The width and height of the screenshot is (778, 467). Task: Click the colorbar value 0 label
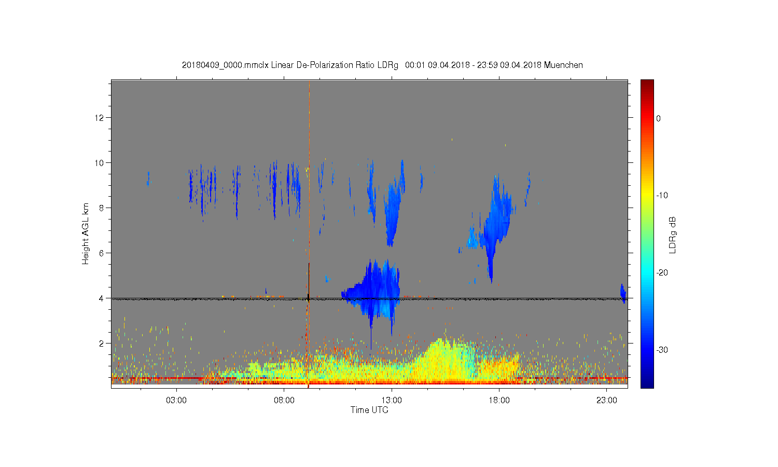pyautogui.click(x=658, y=118)
